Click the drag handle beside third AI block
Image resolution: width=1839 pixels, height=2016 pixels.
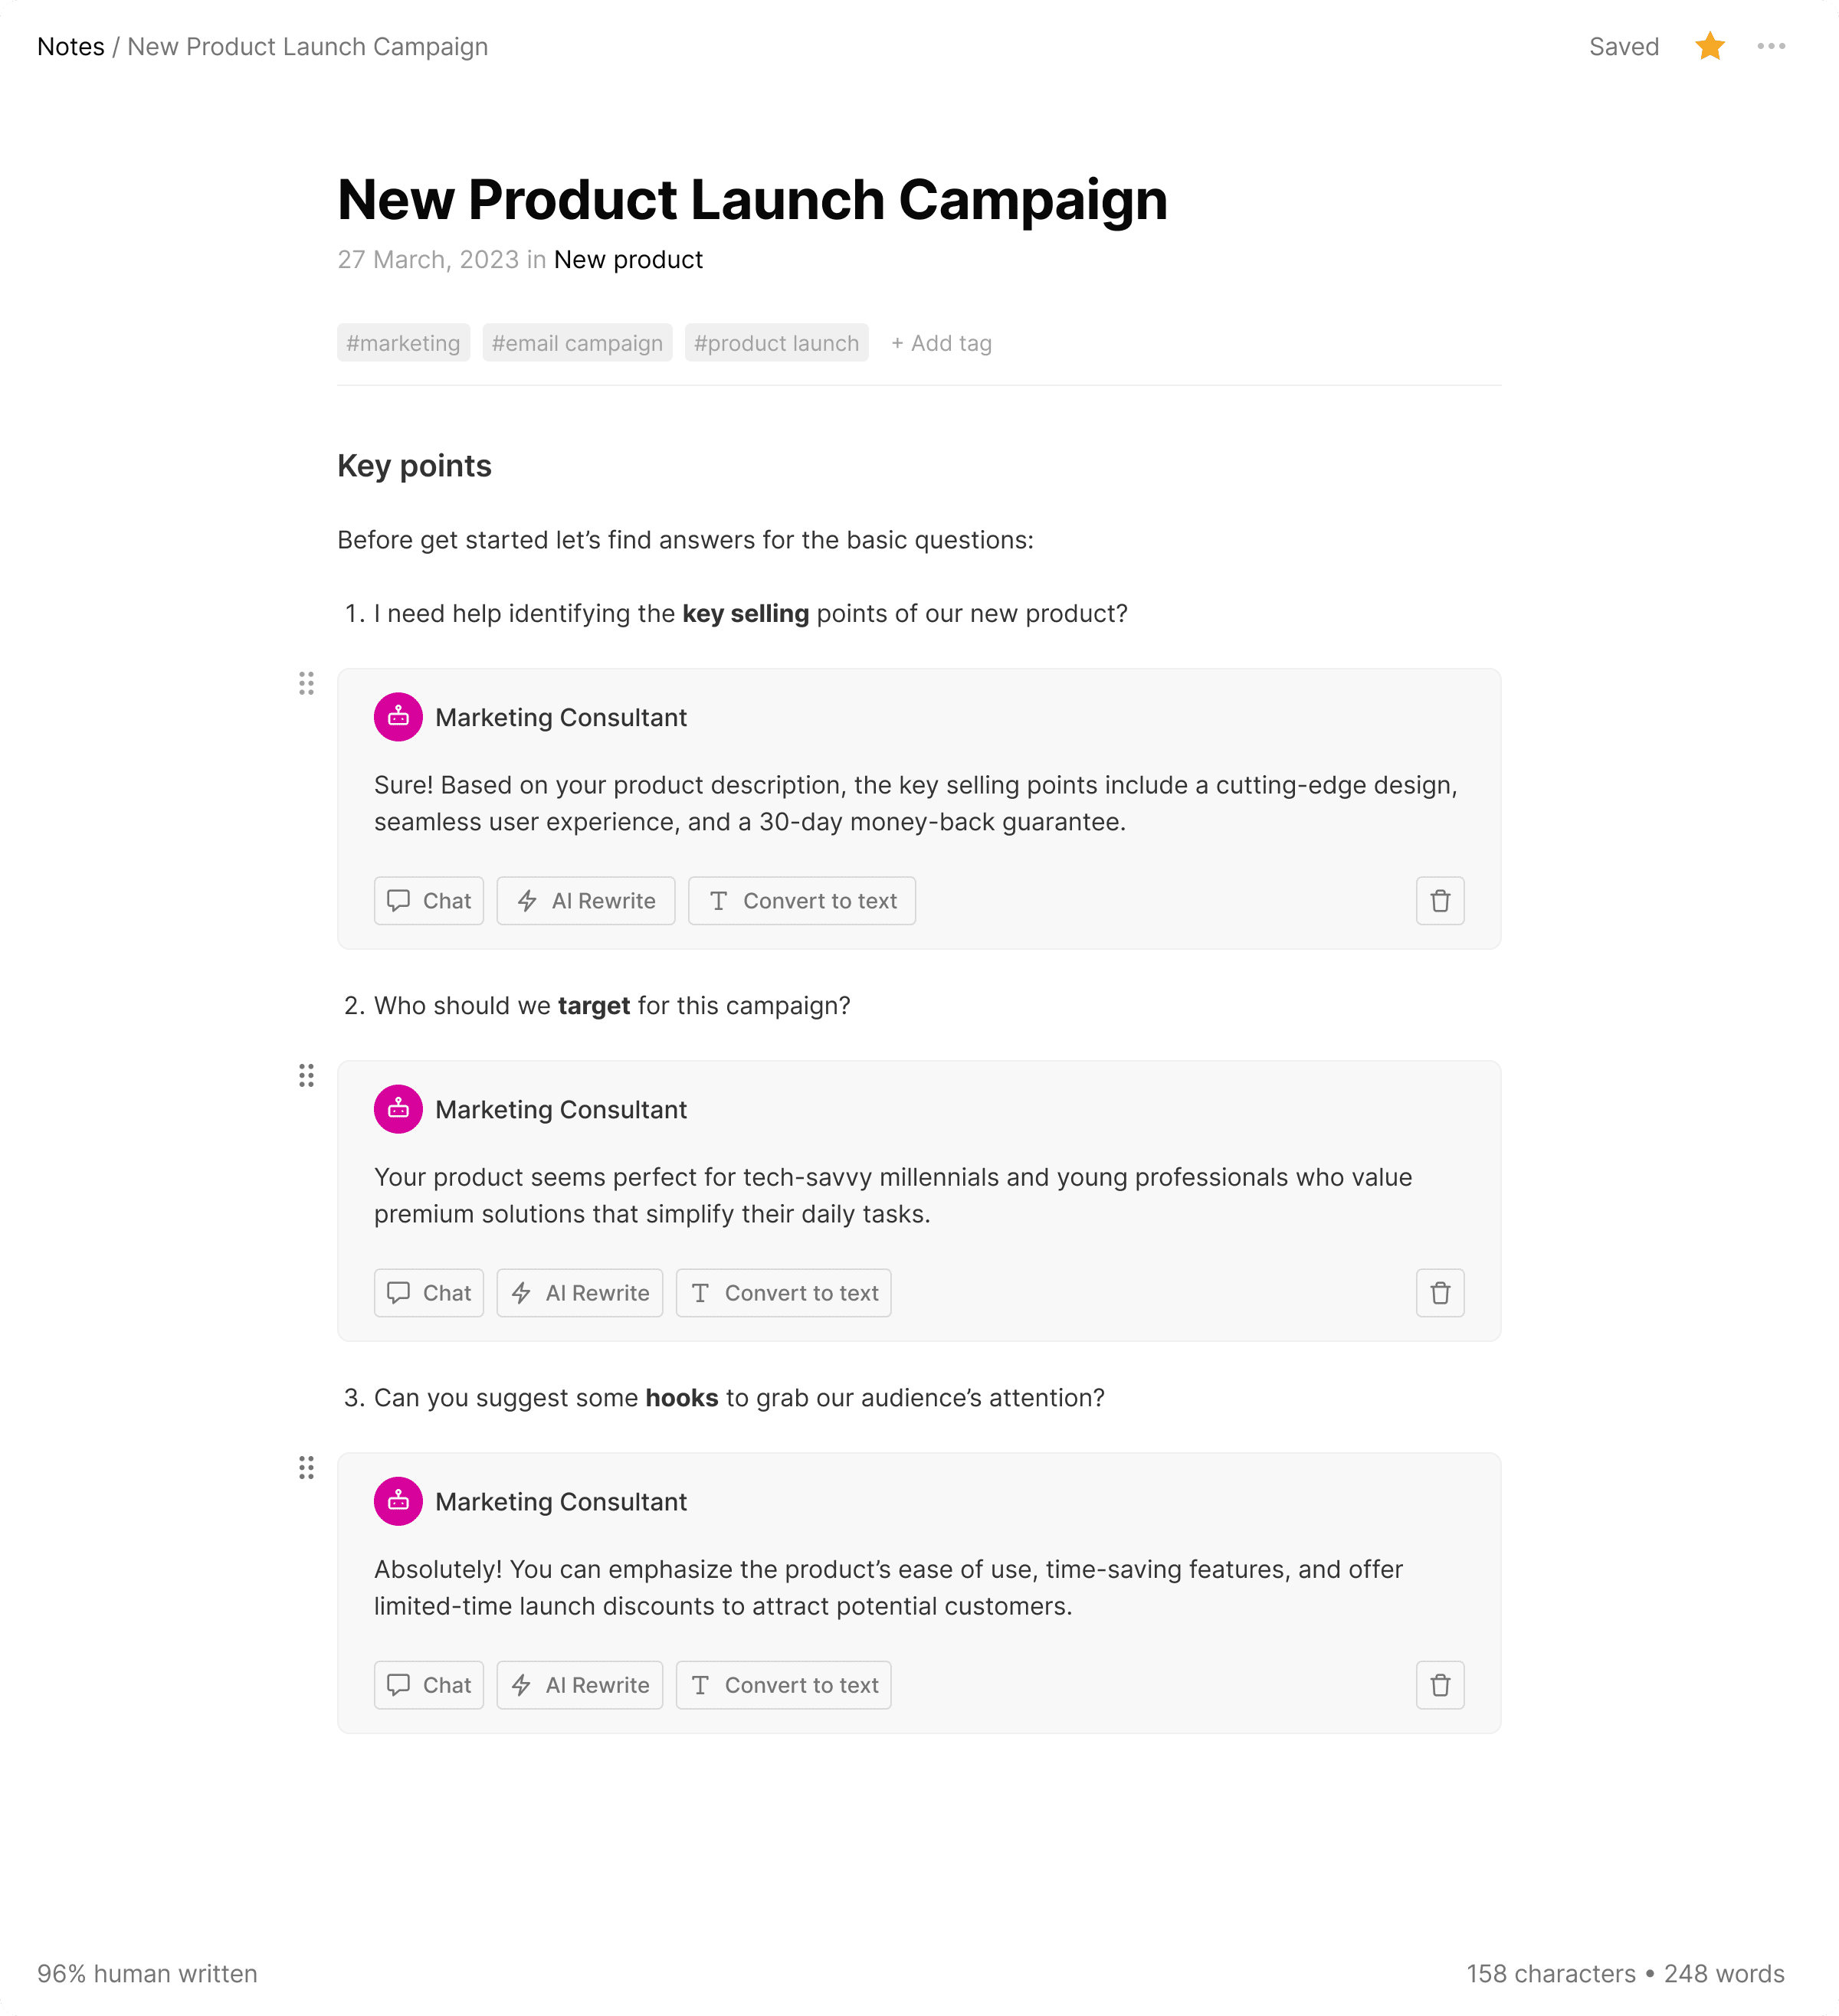(306, 1467)
